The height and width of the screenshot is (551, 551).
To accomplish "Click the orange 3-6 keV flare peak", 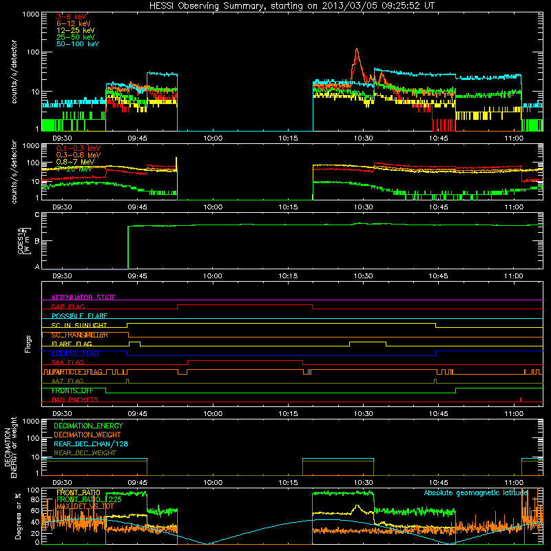I will [x=357, y=50].
